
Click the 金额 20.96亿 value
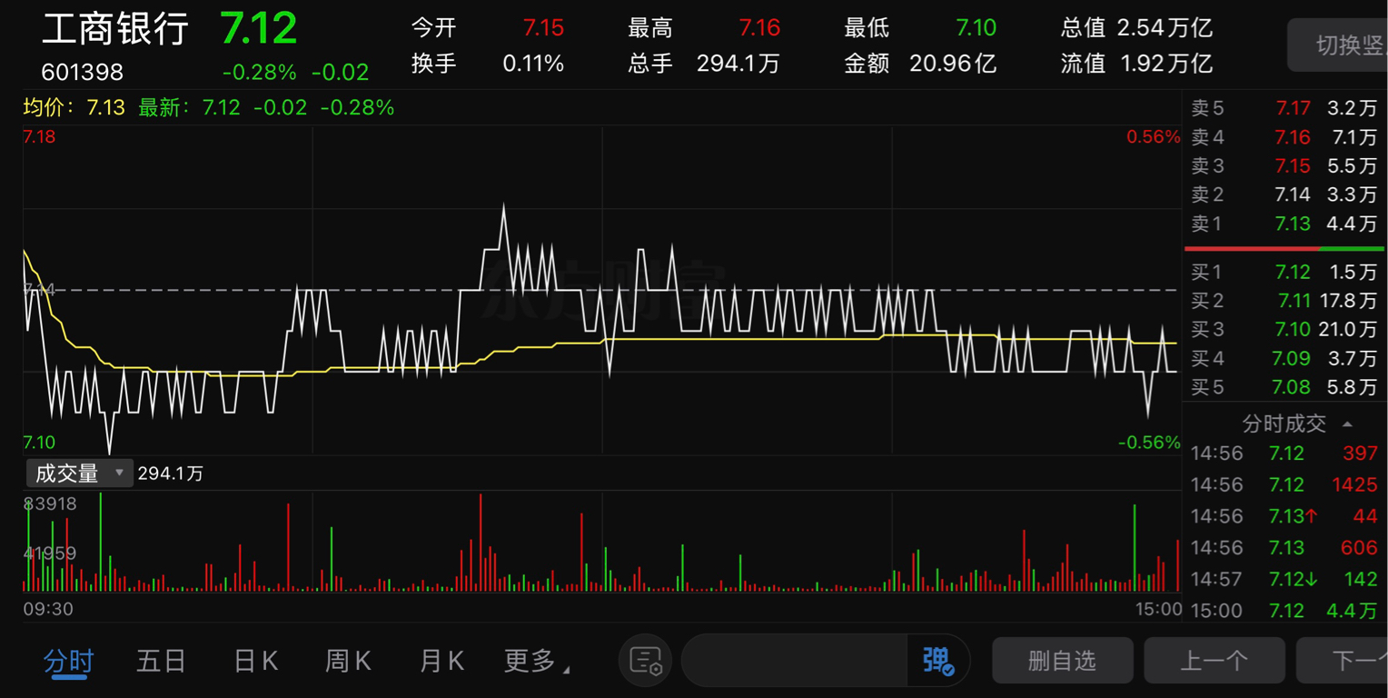(x=953, y=64)
